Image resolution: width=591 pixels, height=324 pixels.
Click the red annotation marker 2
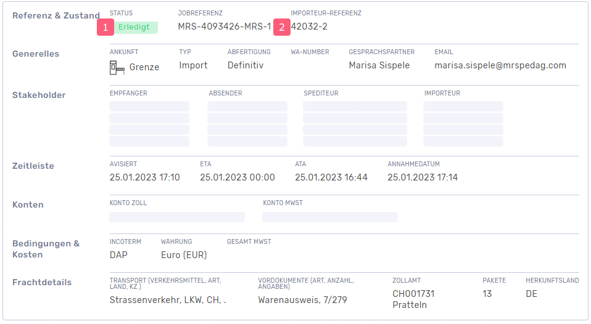(x=282, y=27)
